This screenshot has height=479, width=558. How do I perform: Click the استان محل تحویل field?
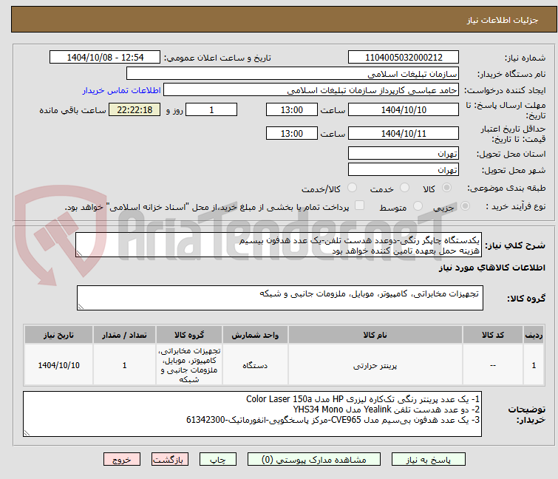[404, 153]
